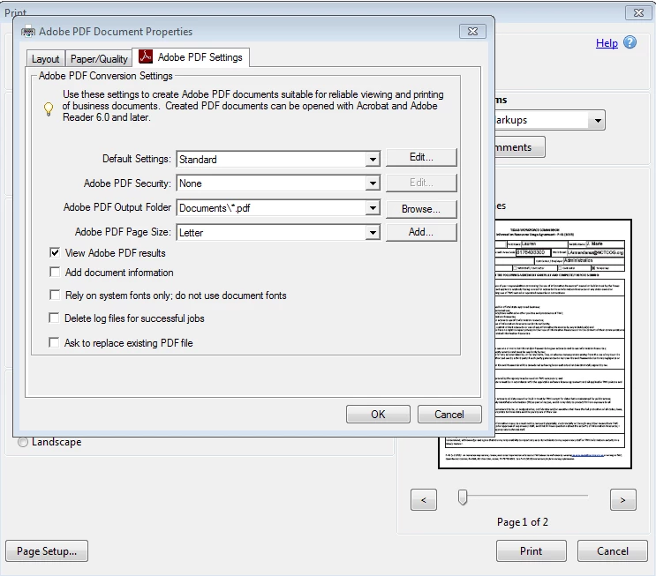Expand Adobe PDF Page Size dropdown

pos(373,232)
